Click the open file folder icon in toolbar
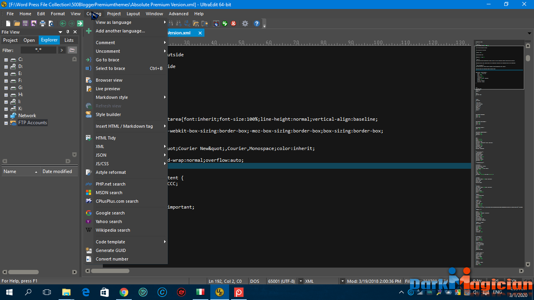Image resolution: width=534 pixels, height=300 pixels. coord(17,23)
